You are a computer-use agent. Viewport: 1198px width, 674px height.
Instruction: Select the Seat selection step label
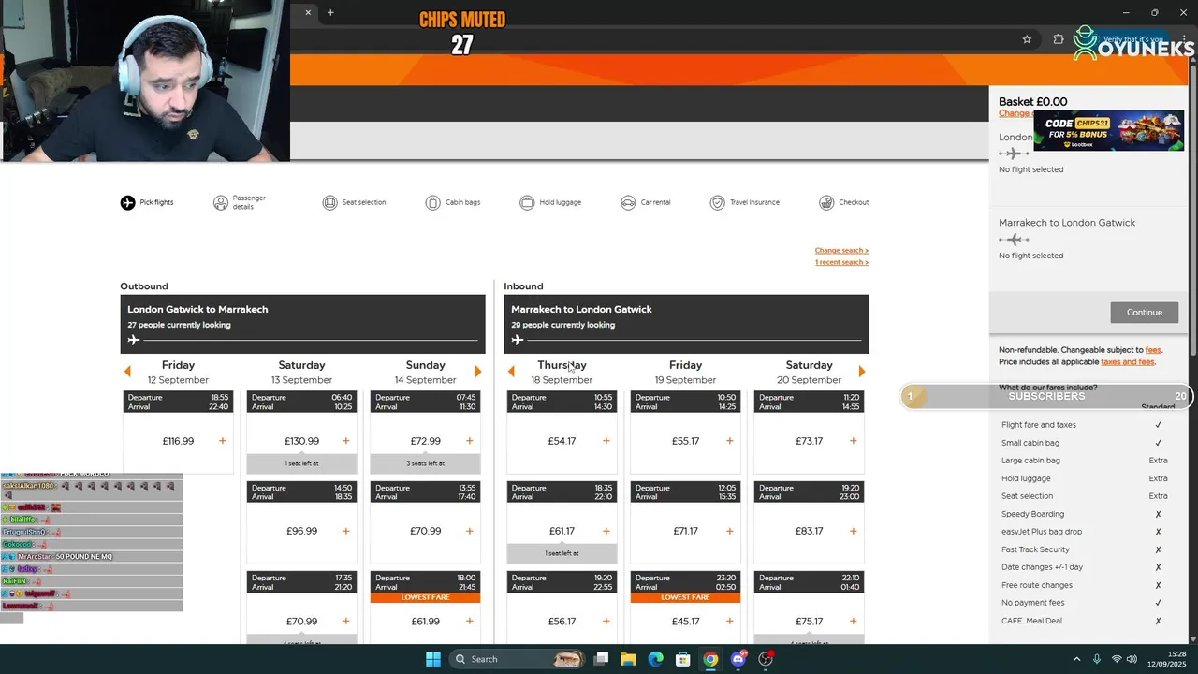(x=364, y=202)
